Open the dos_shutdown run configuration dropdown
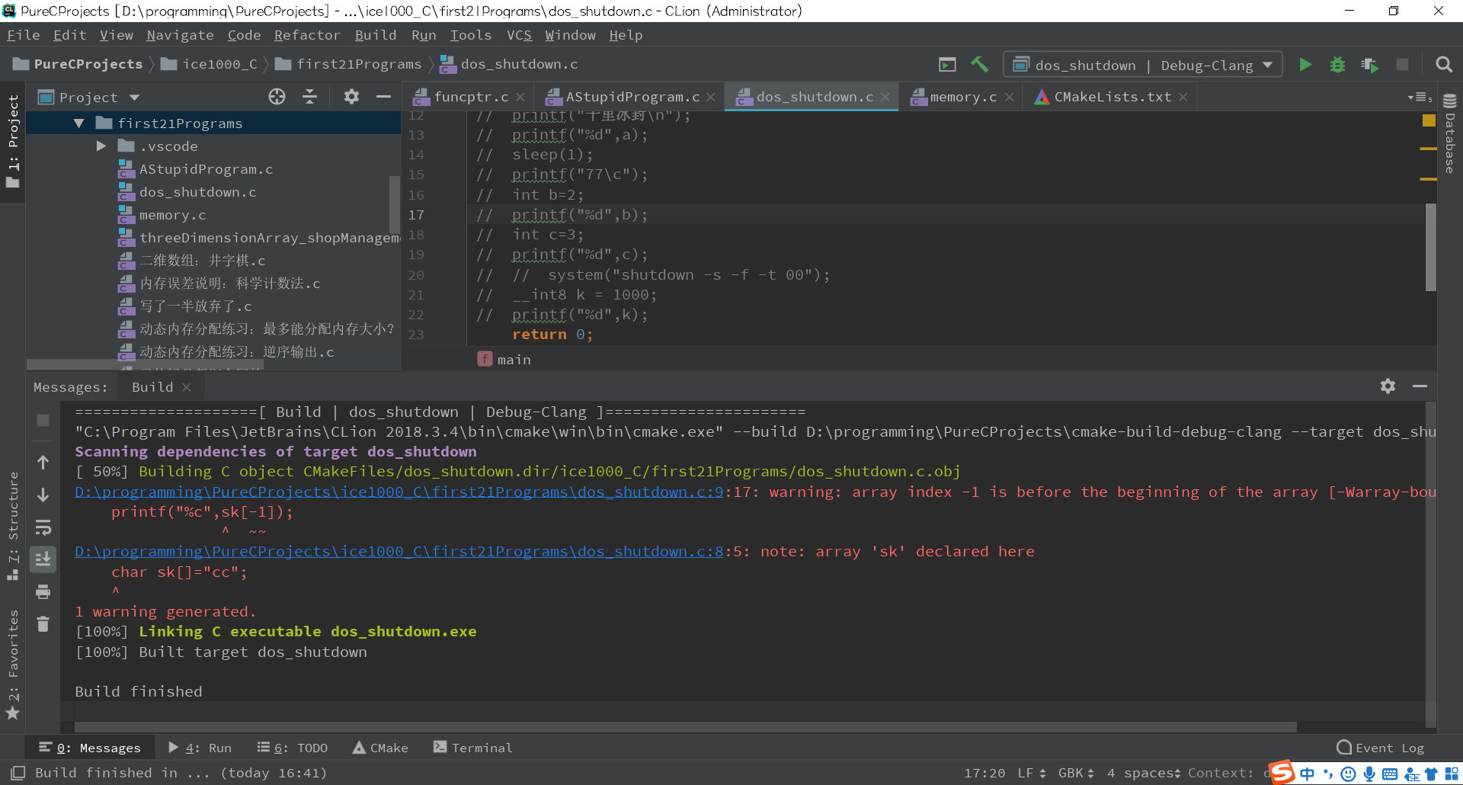 (x=1143, y=65)
